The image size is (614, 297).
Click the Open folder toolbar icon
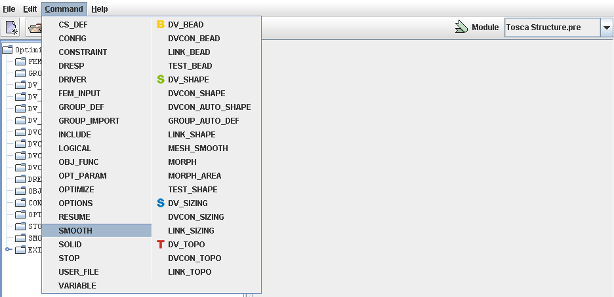pos(33,27)
